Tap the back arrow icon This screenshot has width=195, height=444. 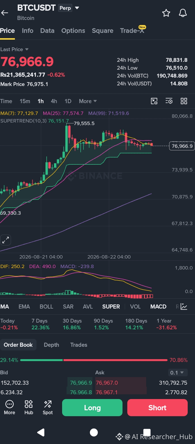4,13
